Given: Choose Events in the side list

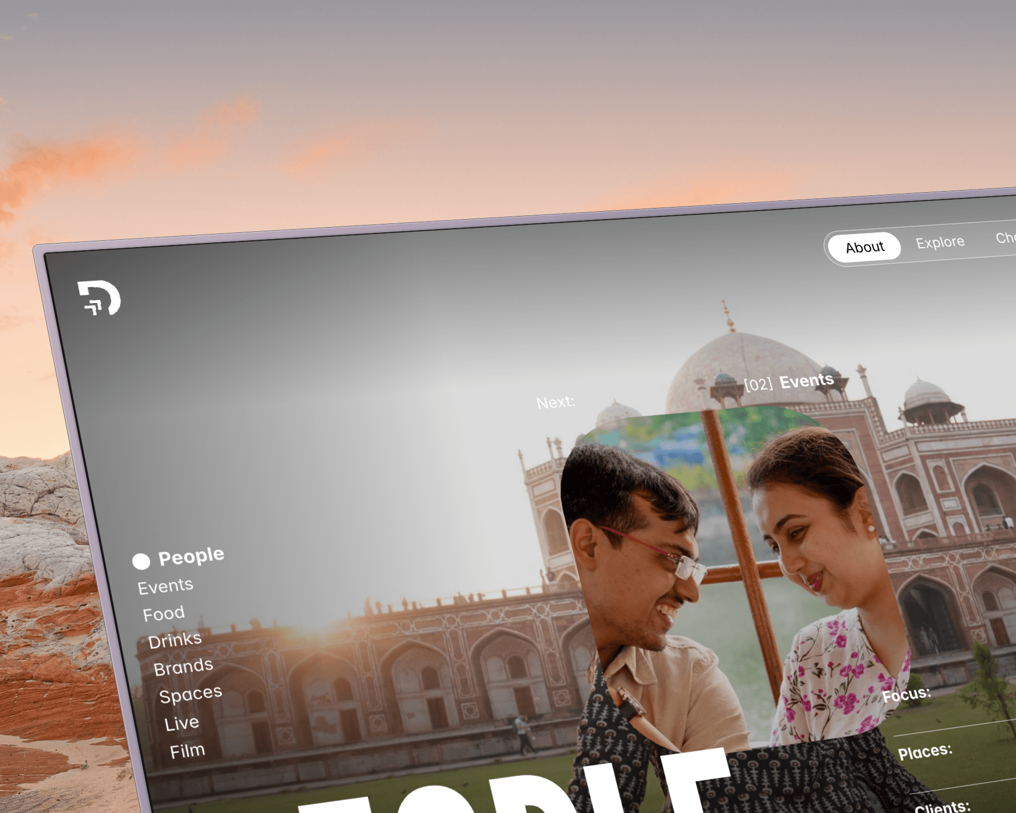Looking at the screenshot, I should tap(166, 586).
